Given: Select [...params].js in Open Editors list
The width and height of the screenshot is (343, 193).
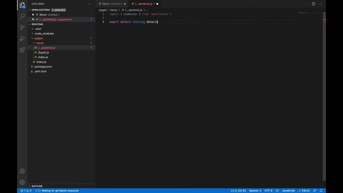Looking at the screenshot, I should (62, 19).
